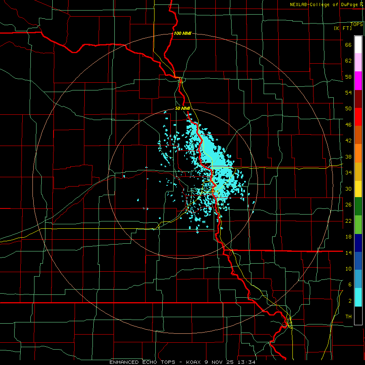
Task: Click the 'TOPS' legend title
Action: [356, 24]
